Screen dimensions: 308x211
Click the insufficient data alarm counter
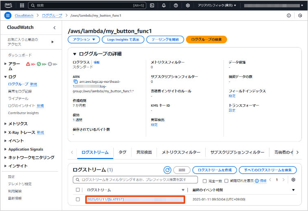pyautogui.click(x=53, y=64)
